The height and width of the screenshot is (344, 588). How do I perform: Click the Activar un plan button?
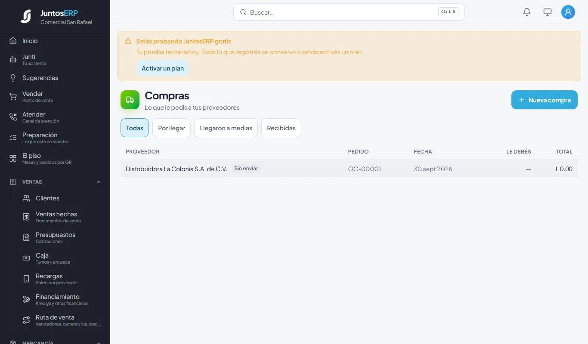163,68
